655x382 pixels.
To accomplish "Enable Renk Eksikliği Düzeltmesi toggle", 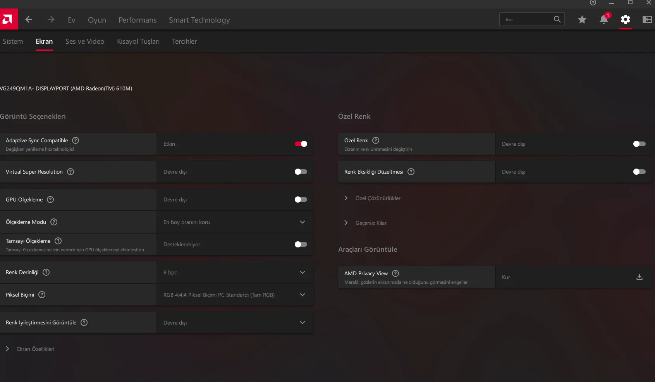I will coord(640,172).
